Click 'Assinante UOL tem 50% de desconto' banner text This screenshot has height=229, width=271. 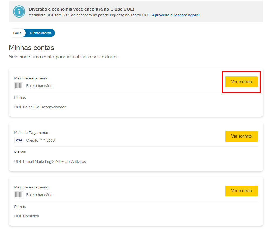click(x=90, y=15)
